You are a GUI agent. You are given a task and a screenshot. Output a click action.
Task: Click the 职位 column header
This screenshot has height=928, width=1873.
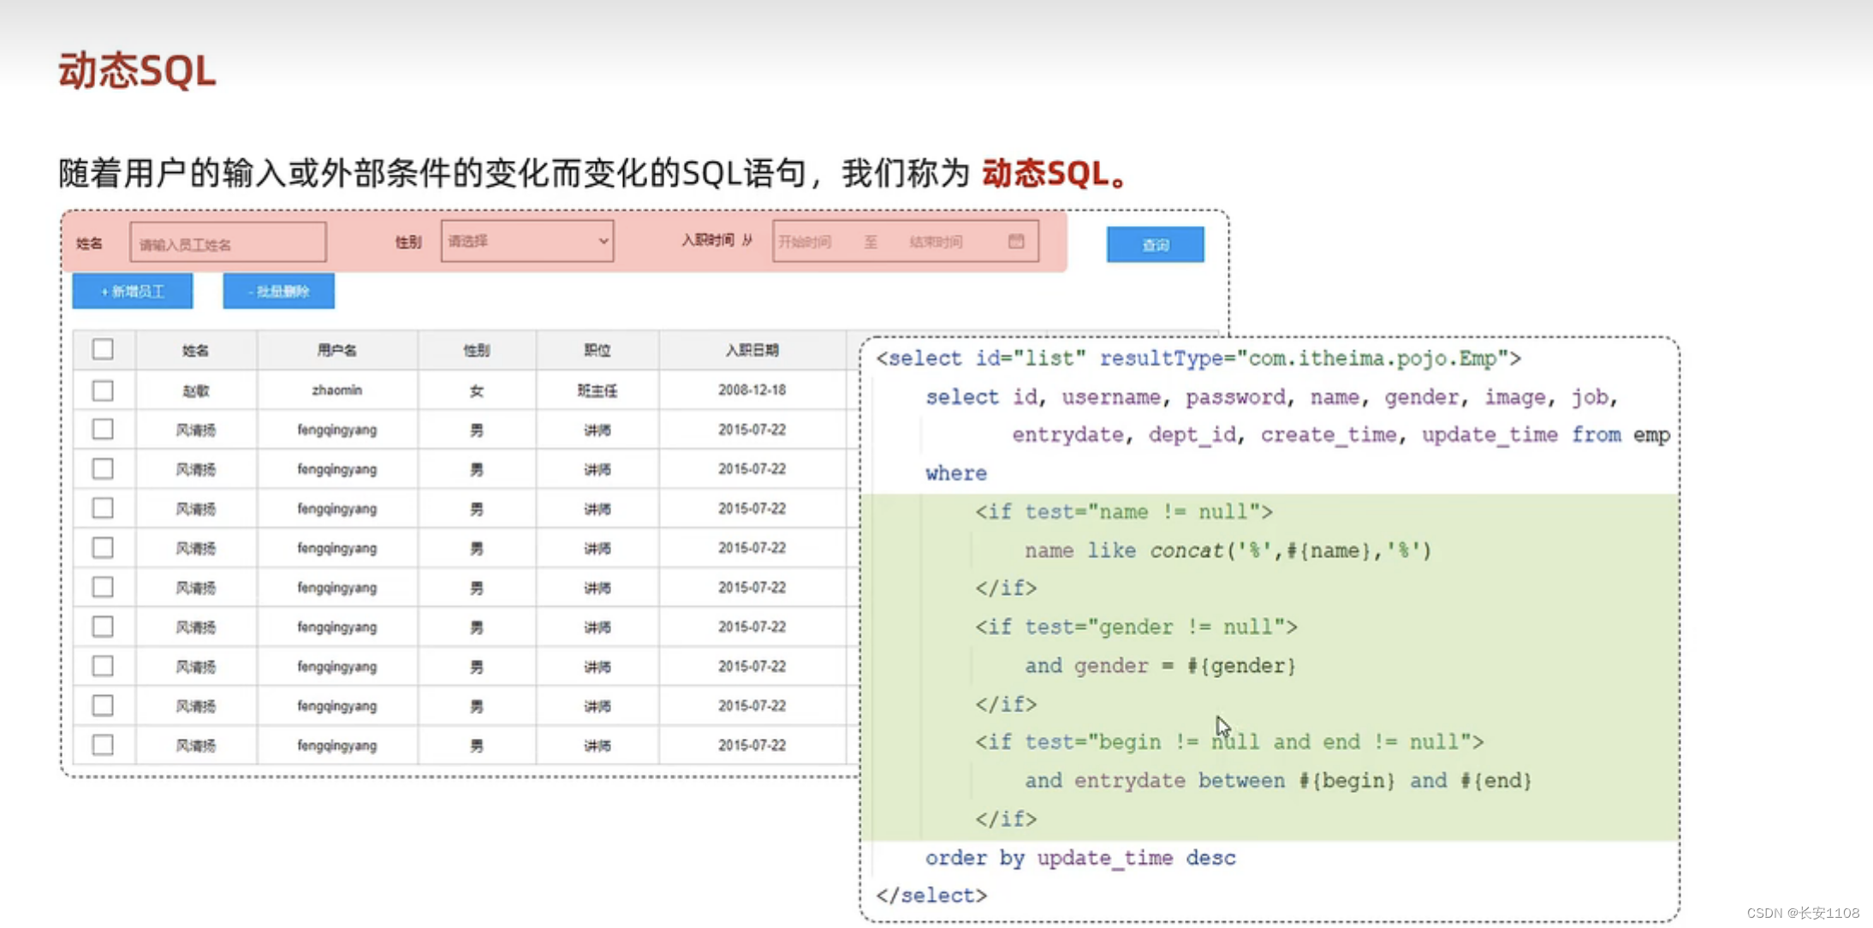coord(598,350)
